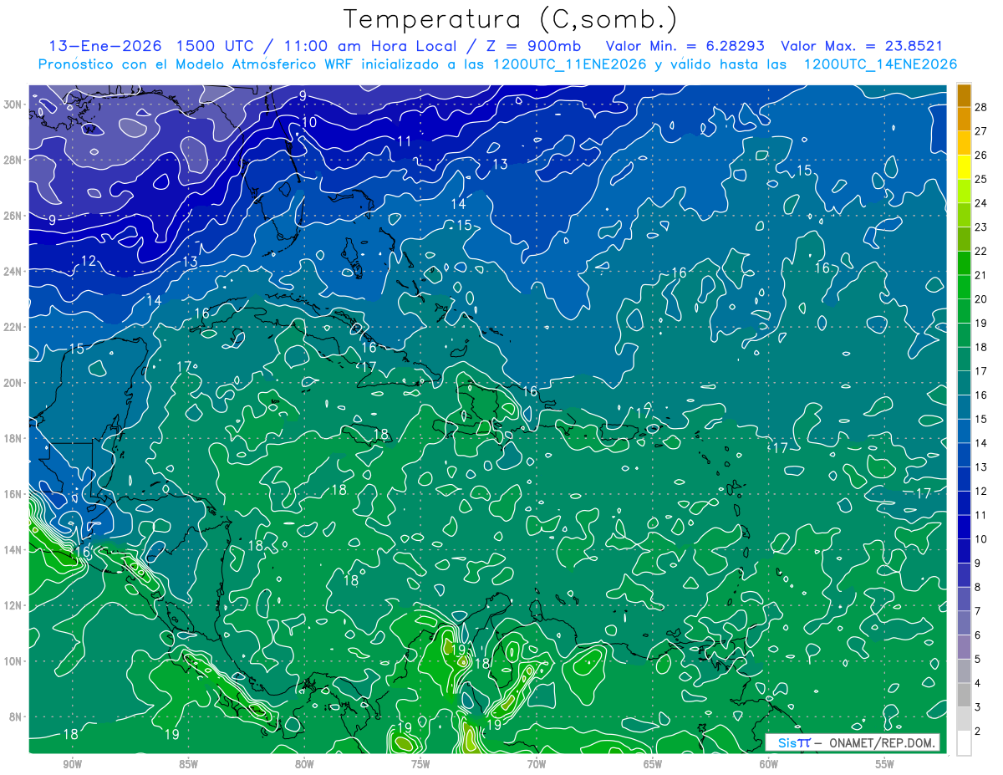Click the legend scale label "24"
Viewport: 1003px width, 775px height.
tap(981, 203)
